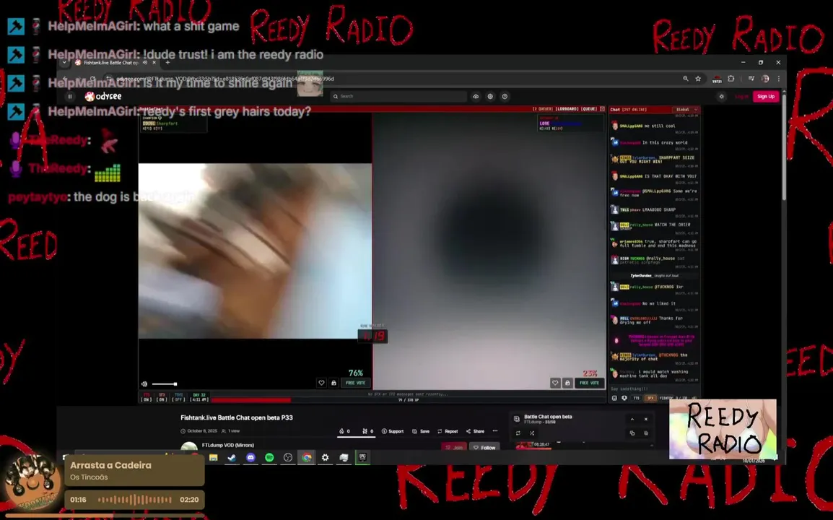This screenshot has width=833, height=520.
Task: Click the Support button
Action: [393, 431]
